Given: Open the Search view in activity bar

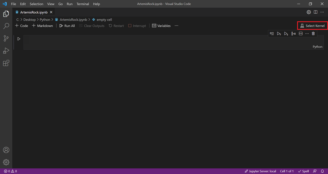Looking at the screenshot, I should click(x=6, y=26).
